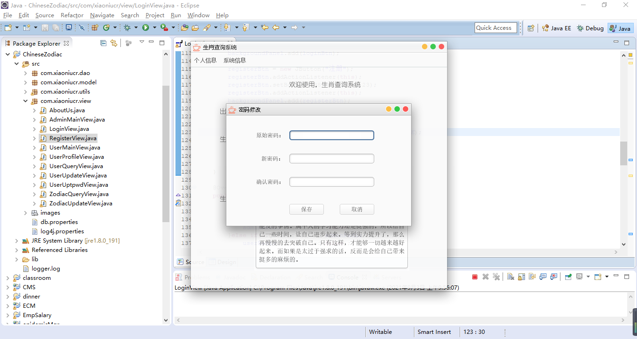Click the red Terminate console icon

475,277
